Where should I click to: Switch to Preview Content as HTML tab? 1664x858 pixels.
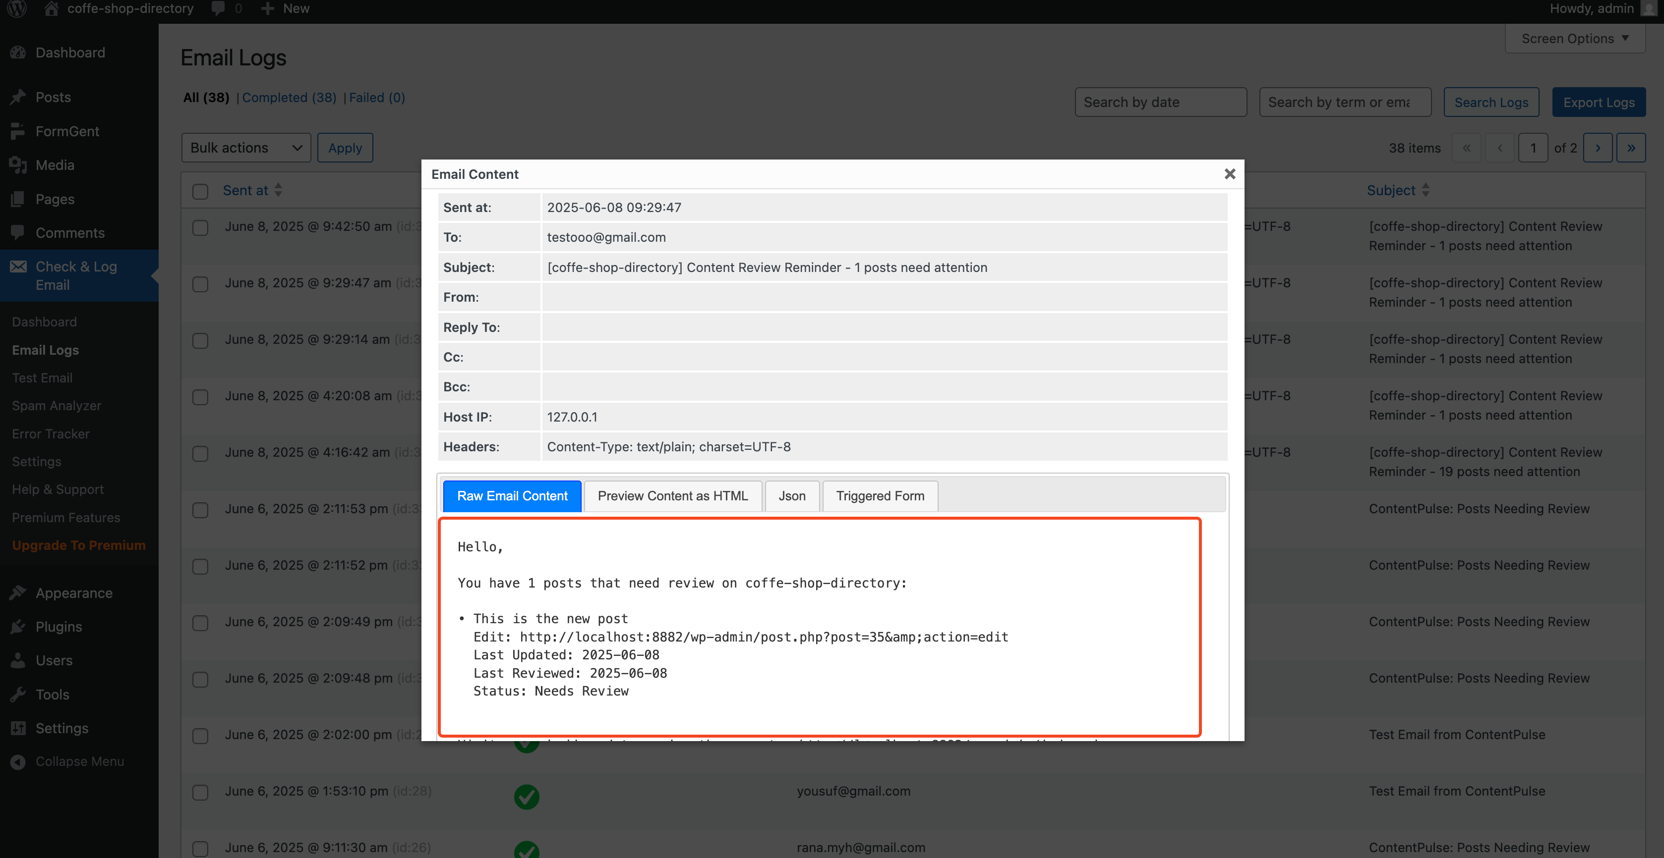click(672, 496)
